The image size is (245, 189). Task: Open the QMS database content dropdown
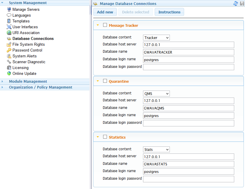[x=156, y=94]
